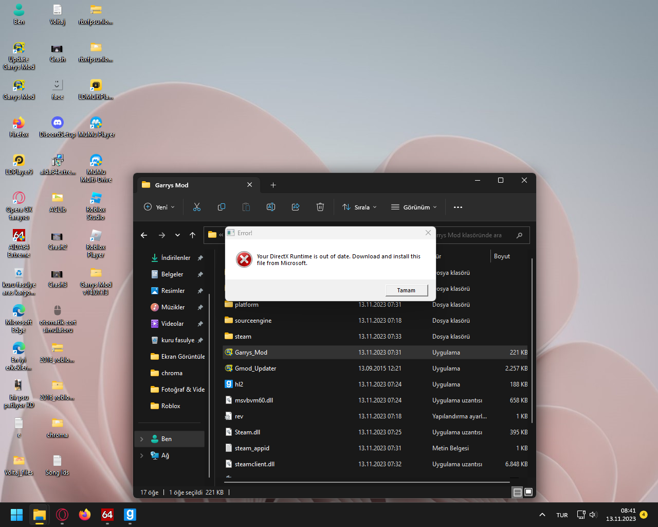Go back with the left arrow

click(144, 235)
